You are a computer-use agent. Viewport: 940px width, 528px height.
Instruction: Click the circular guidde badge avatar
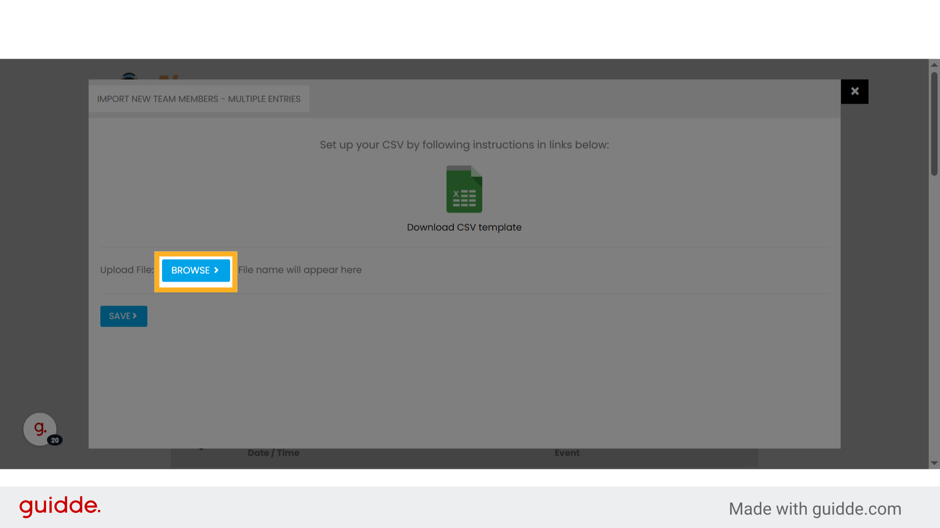tap(39, 429)
